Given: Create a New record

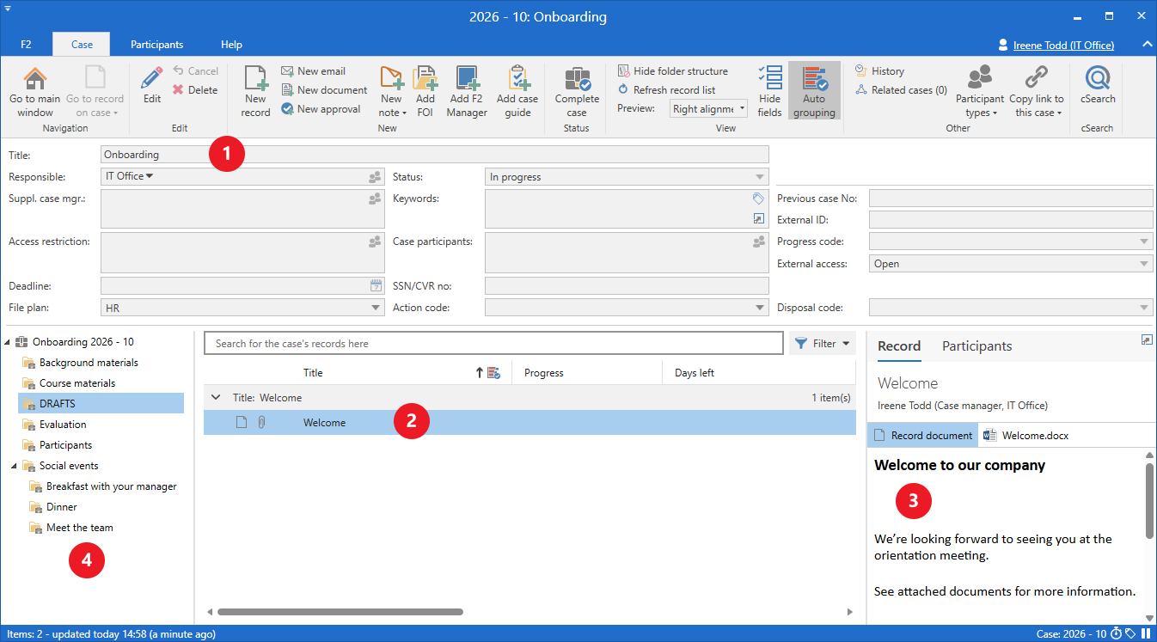Looking at the screenshot, I should coord(255,91).
